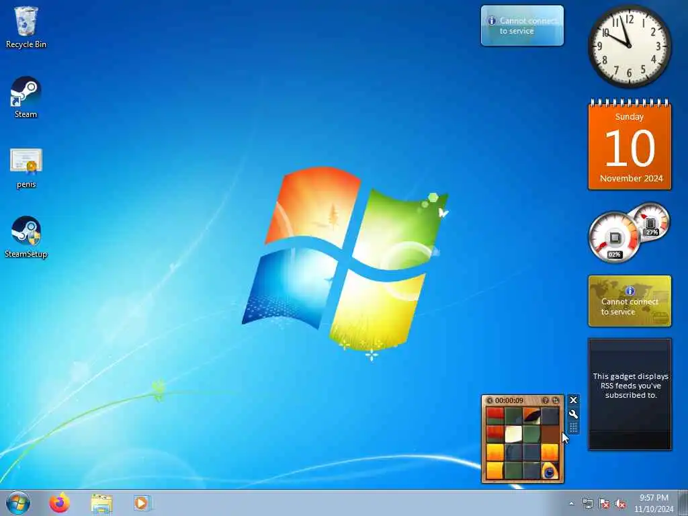Pause the puzzle timer with the clock icon
688x516 pixels.
490,400
